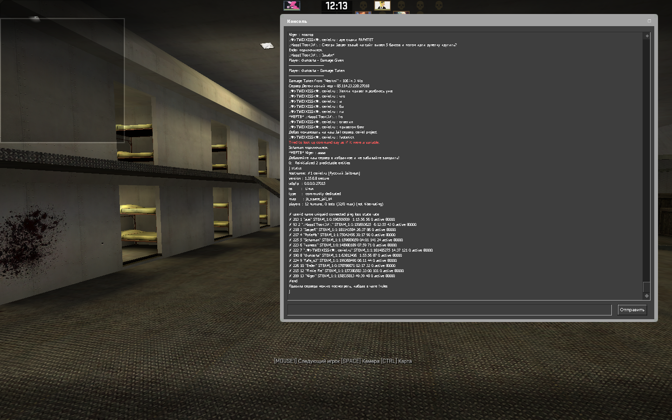The width and height of the screenshot is (672, 420).
Task: Click skull icon left of suited avatar
Action: (x=364, y=6)
